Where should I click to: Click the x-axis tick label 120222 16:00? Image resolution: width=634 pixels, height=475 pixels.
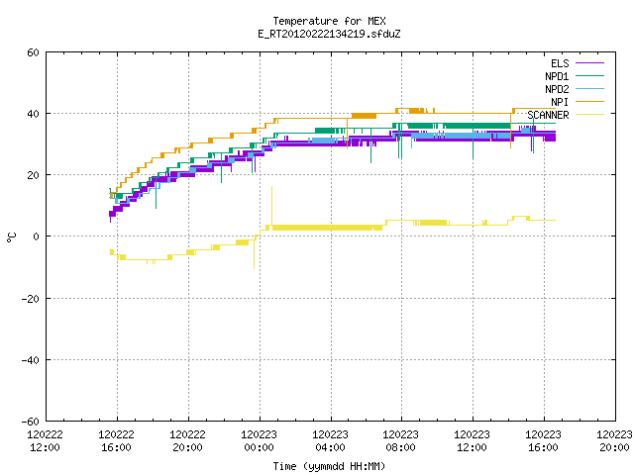(x=117, y=441)
